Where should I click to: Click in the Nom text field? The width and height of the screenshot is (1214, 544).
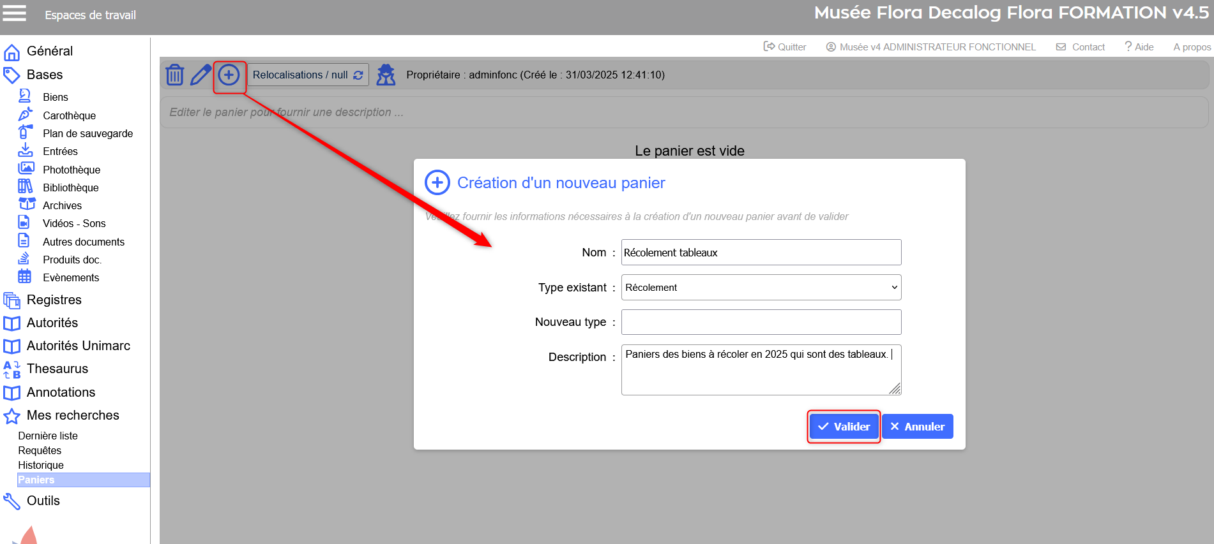pos(761,253)
